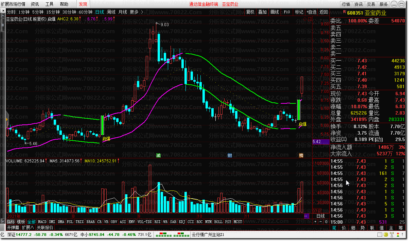Click the 模板 template tab

[21, 222]
